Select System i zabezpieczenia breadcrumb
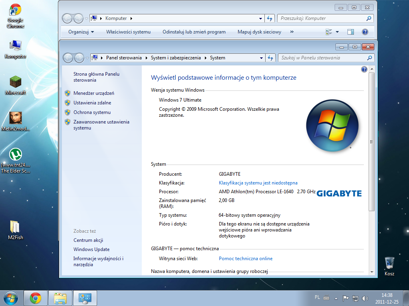 coord(176,58)
